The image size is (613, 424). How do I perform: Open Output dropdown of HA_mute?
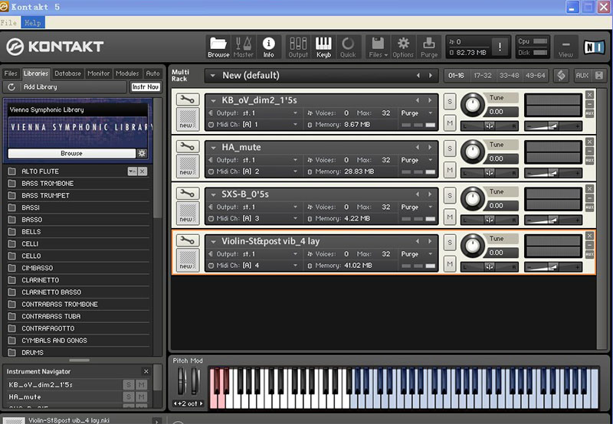click(x=296, y=160)
